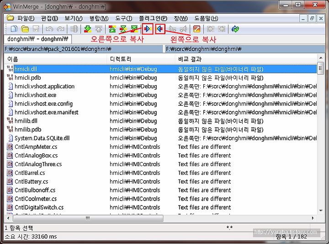Select the donghmi\ - donghmi\ document tab
Viewport: 329px width, 244px height.
point(38,39)
